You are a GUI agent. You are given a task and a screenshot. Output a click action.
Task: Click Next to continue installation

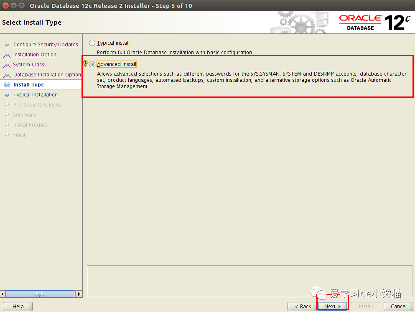[332, 307]
